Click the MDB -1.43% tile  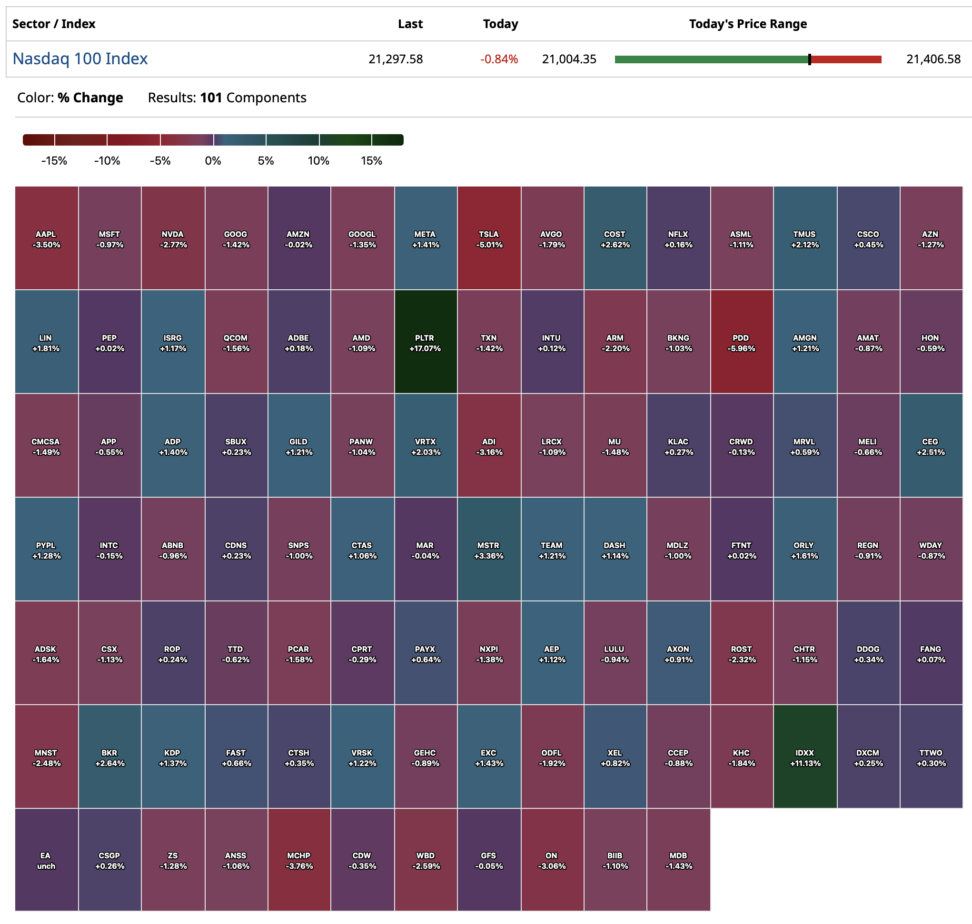click(678, 859)
